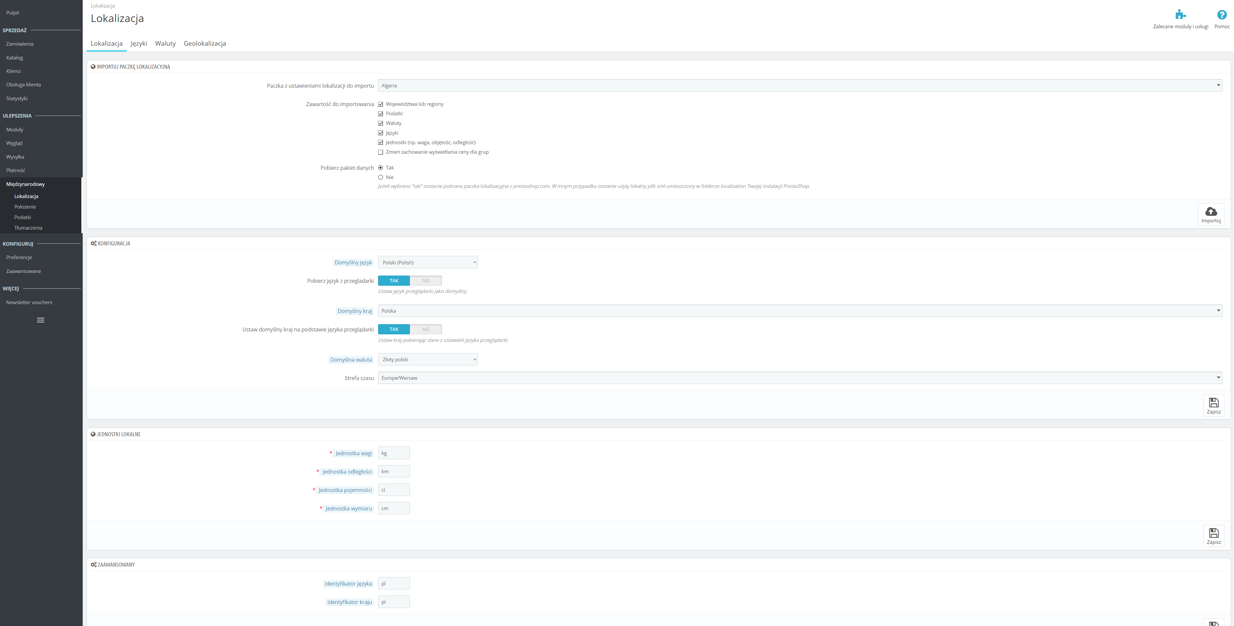Open the Algeria localization pack dropdown

pyautogui.click(x=799, y=85)
